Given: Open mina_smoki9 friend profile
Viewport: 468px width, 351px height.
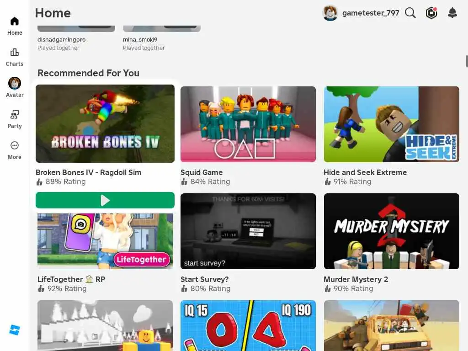Looking at the screenshot, I should point(140,39).
